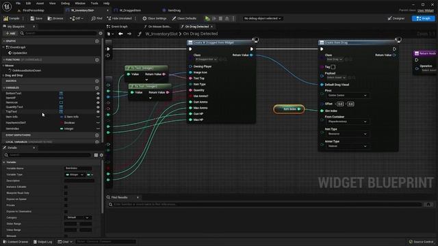Add a new graph via plus icon

coord(96,41)
